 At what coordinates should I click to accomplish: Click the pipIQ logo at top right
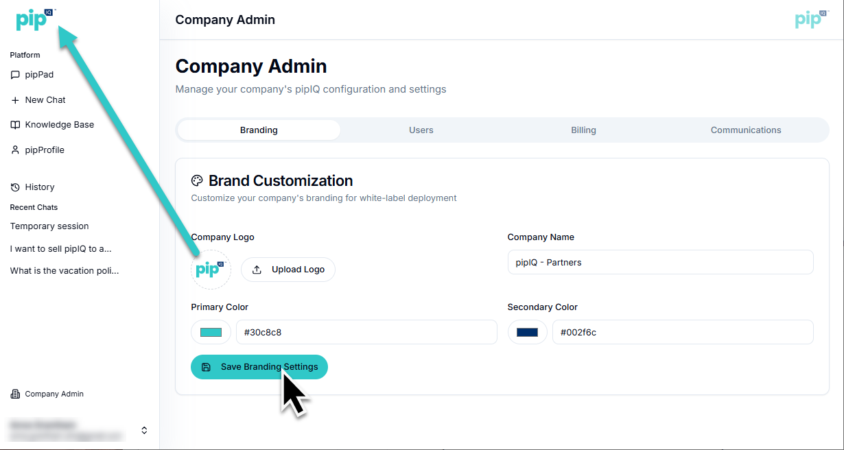[x=812, y=19]
